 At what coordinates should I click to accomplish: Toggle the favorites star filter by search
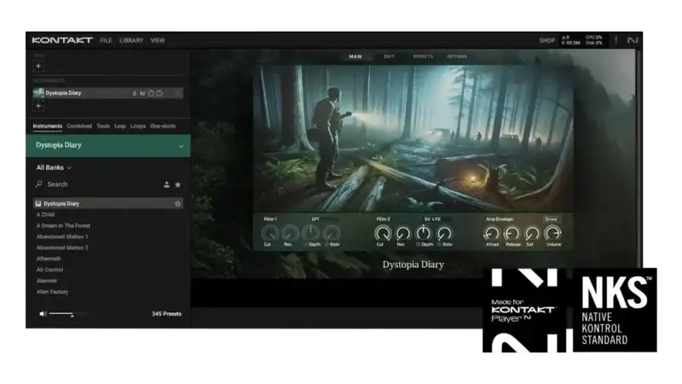coord(177,184)
